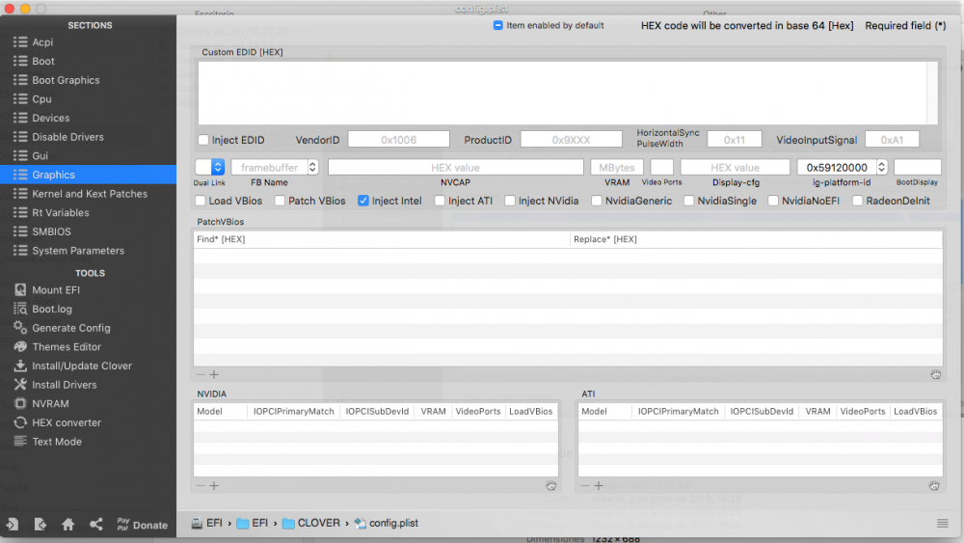The image size is (964, 543).
Task: Select the Kernel and Kext Patches section
Action: point(88,194)
